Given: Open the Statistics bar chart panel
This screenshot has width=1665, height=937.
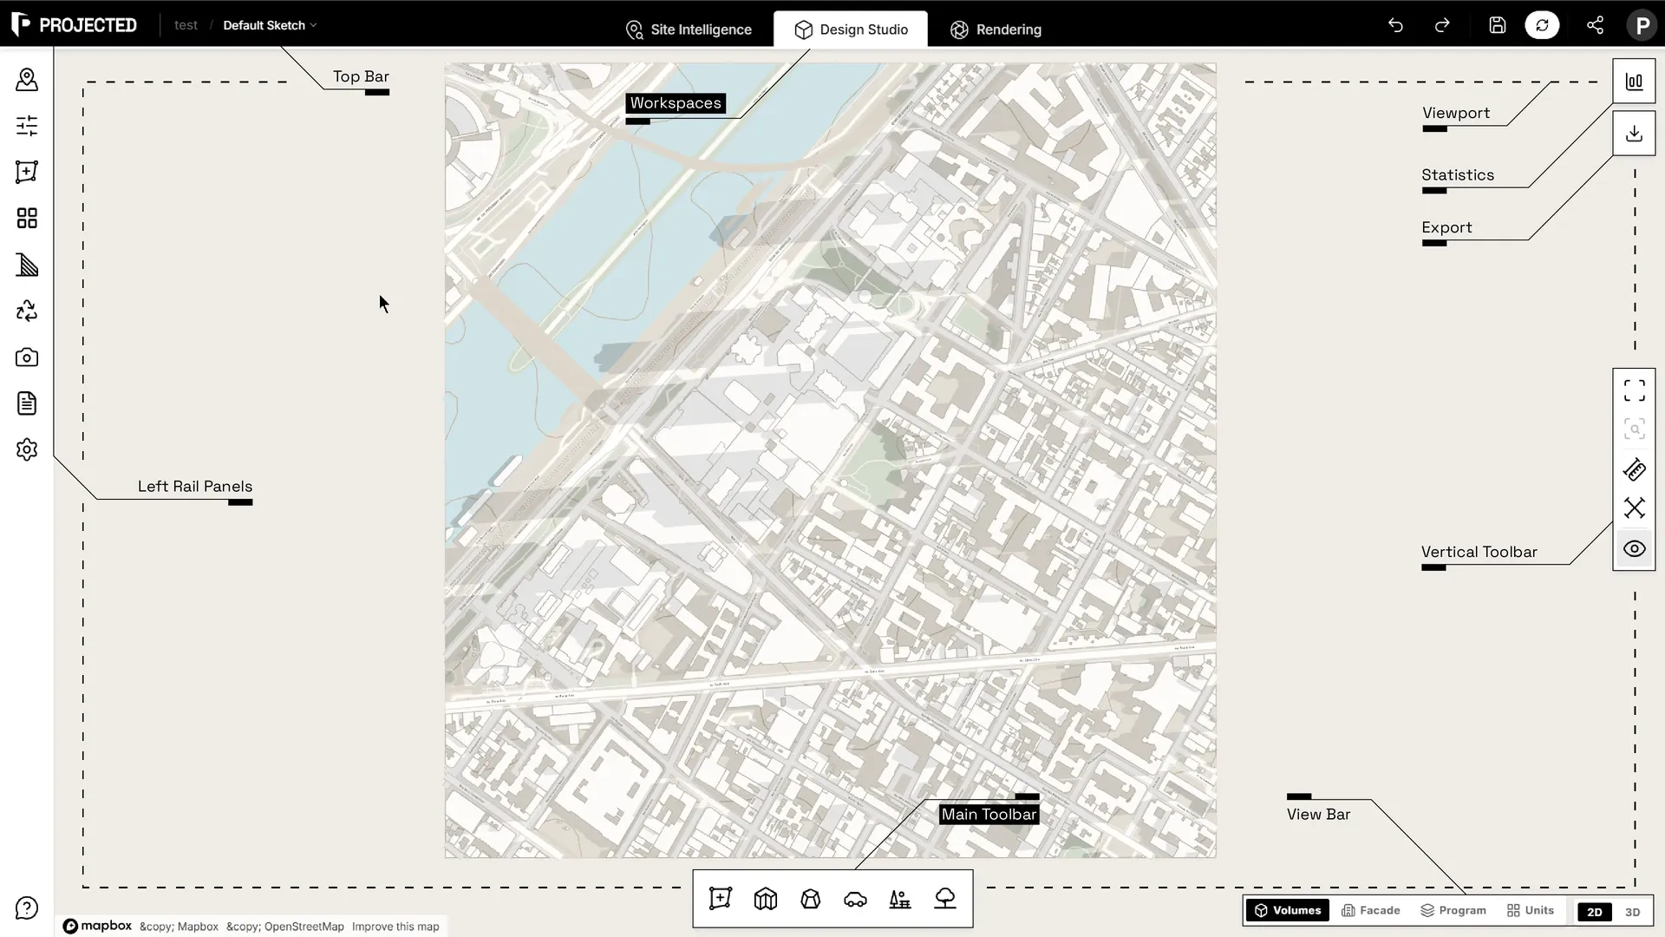Looking at the screenshot, I should 1634,82.
